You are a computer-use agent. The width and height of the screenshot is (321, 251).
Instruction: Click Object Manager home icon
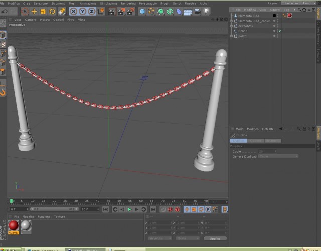click(x=304, y=10)
